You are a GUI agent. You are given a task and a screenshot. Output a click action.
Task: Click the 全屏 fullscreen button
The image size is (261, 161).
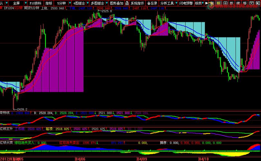16,3
